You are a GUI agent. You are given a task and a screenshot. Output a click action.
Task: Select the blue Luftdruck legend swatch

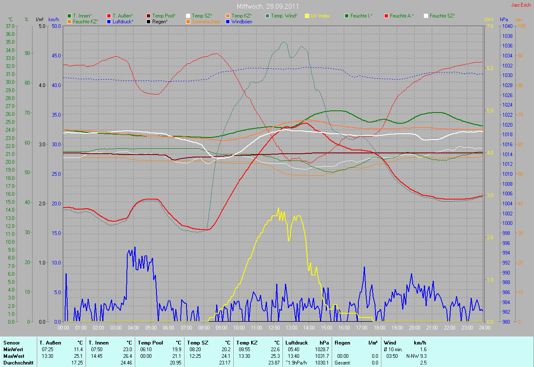coord(109,21)
